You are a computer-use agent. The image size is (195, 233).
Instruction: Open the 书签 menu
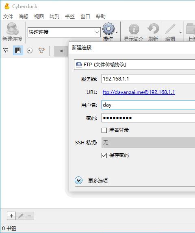[70, 17]
